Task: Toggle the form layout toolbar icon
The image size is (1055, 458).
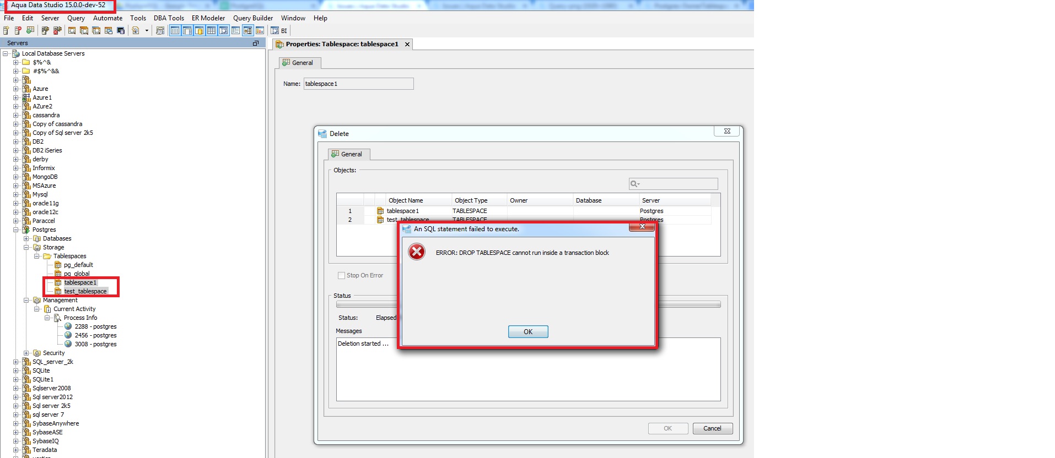Action: (236, 30)
